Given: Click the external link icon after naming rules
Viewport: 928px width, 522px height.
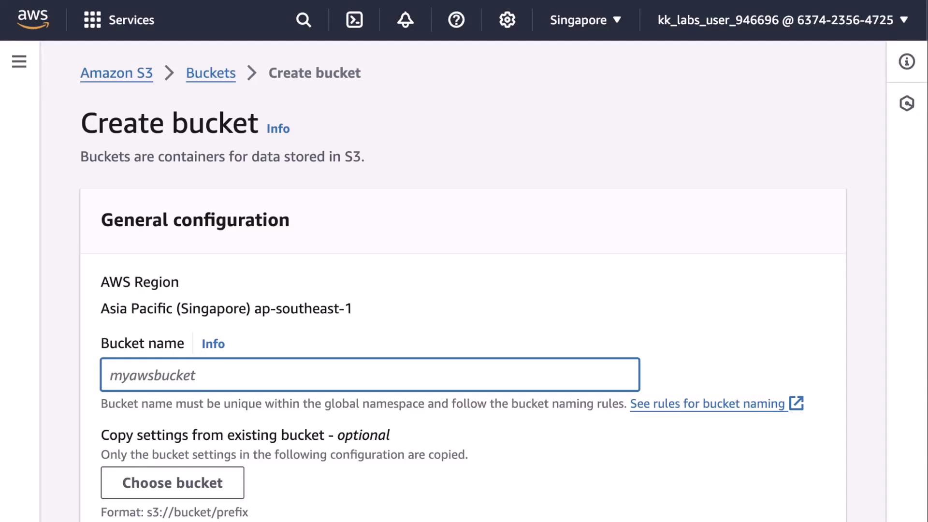Looking at the screenshot, I should (796, 403).
